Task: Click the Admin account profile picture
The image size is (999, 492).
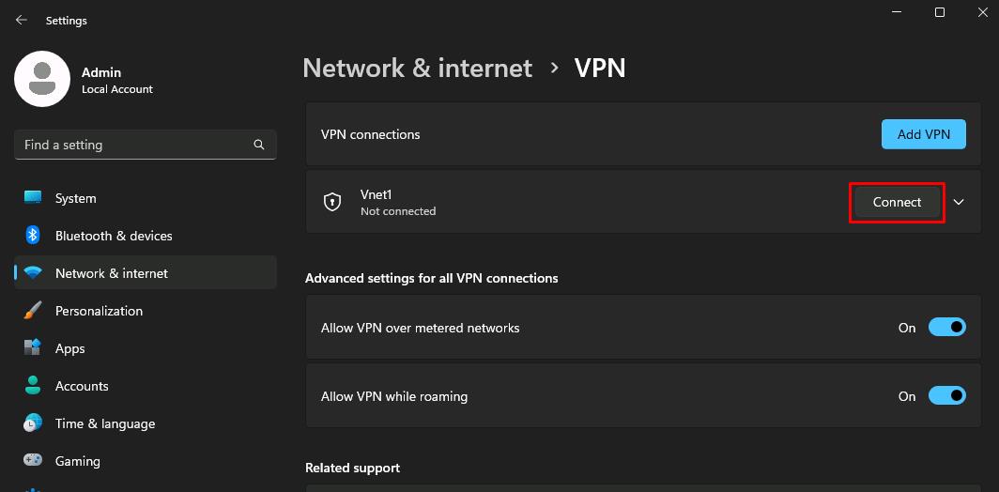Action: (42, 79)
